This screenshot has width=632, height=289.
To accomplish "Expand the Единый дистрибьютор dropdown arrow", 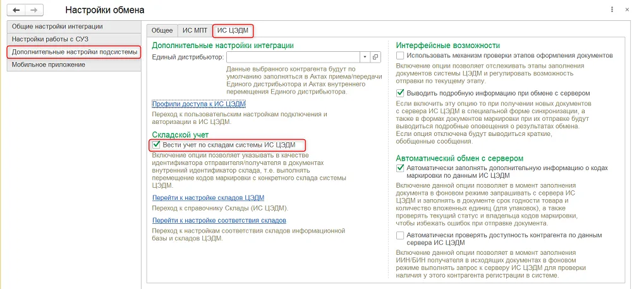I will [x=365, y=58].
